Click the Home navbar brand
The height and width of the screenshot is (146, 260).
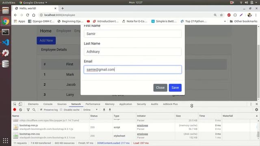coord(46,31)
